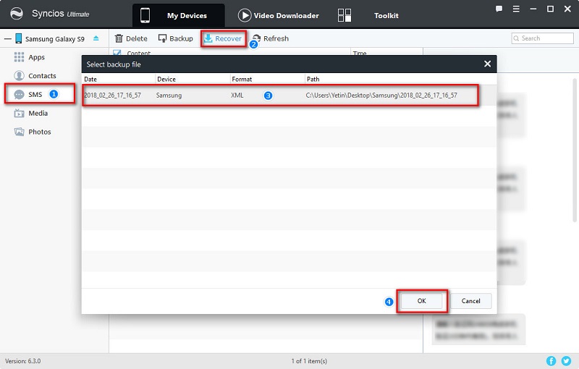This screenshot has width=579, height=369.
Task: Confirm with the OK button
Action: (422, 301)
